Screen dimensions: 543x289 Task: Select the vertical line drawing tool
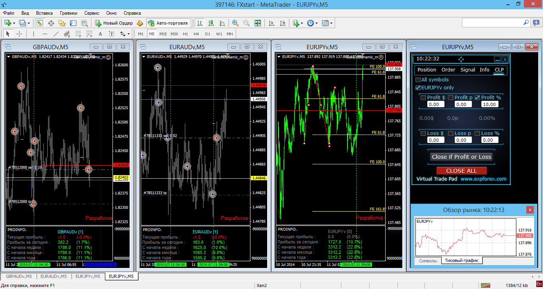pyautogui.click(x=33, y=34)
